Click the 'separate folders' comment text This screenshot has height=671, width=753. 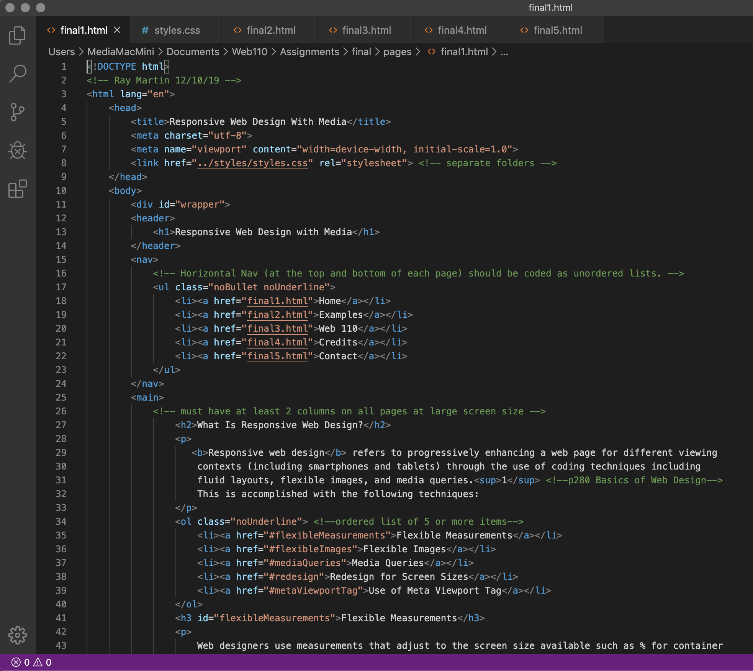point(490,163)
